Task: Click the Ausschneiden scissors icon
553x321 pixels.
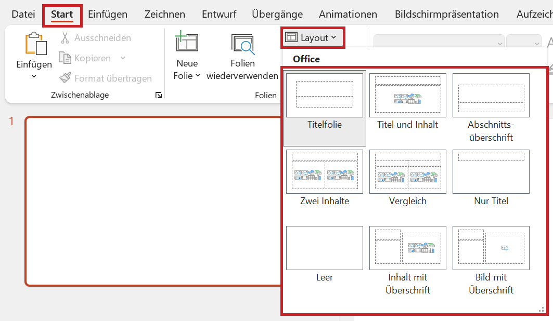Action: point(65,38)
